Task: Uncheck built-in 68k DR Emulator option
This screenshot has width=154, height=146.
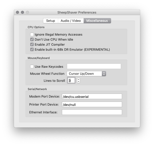Action: click(x=32, y=50)
